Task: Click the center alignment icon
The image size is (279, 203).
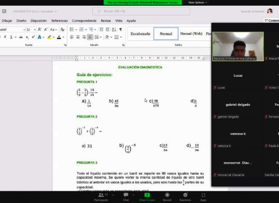Action: [78, 37]
